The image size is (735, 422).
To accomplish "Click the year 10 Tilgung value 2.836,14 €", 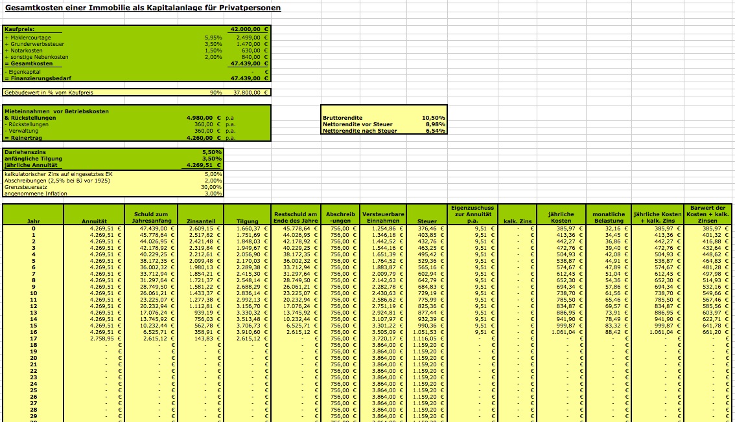I will 251,293.
